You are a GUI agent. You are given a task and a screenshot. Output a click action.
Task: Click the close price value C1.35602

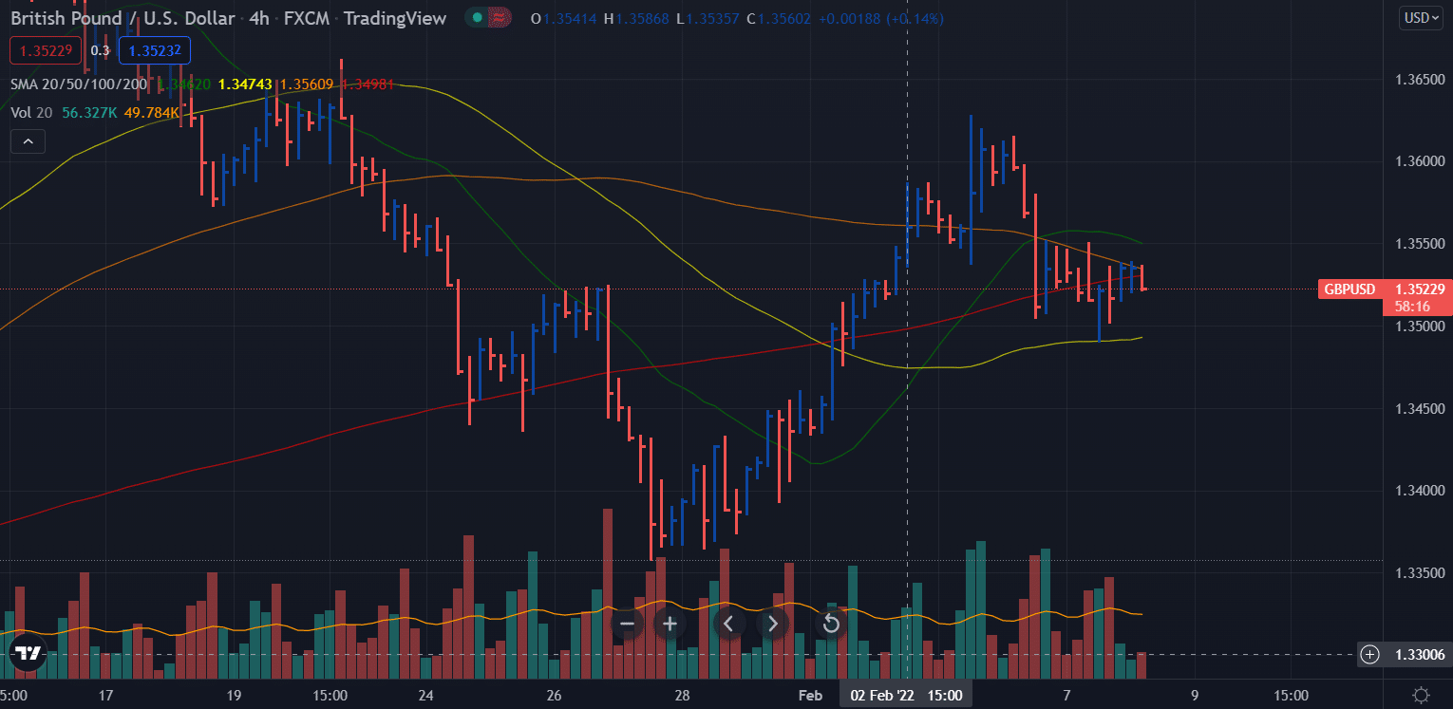click(779, 18)
